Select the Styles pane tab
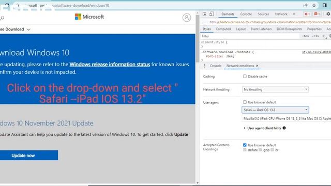The height and width of the screenshot is (186, 331). point(206,29)
